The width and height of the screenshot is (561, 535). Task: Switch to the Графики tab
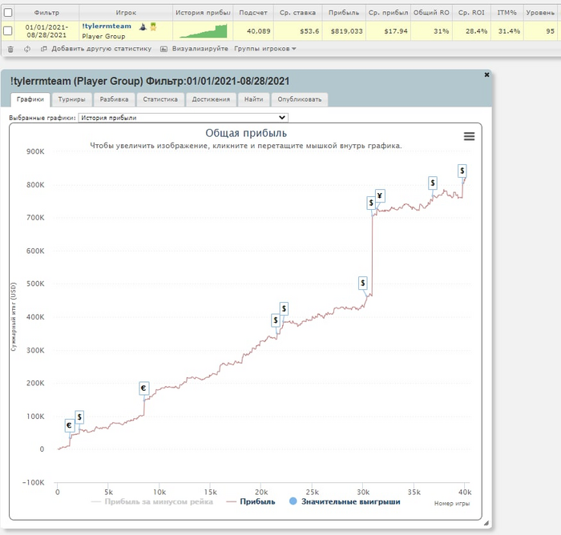click(x=30, y=99)
